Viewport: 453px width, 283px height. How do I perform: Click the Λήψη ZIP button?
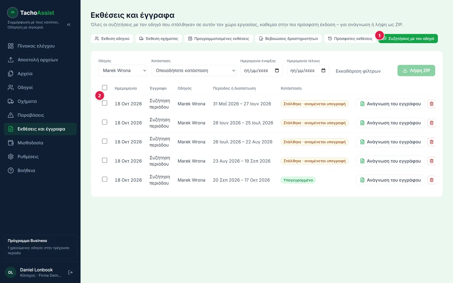(416, 70)
